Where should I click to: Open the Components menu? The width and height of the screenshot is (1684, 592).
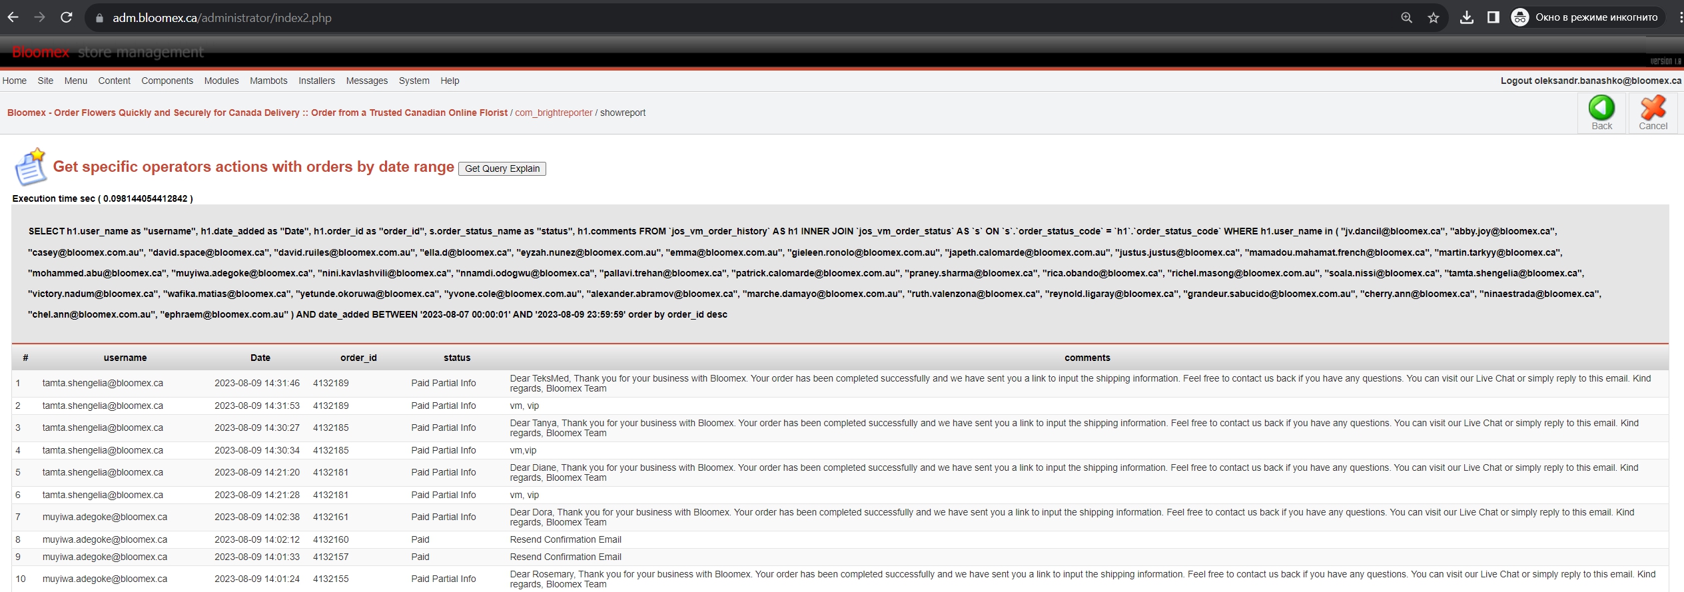coord(167,81)
